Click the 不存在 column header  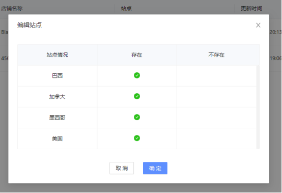[216, 54]
